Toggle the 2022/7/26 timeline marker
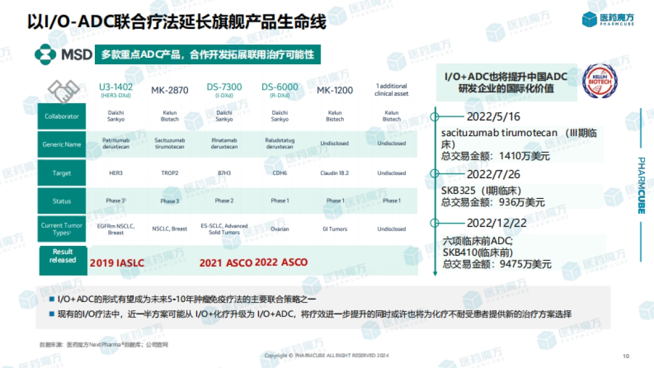Image resolution: width=654 pixels, height=368 pixels. point(434,174)
